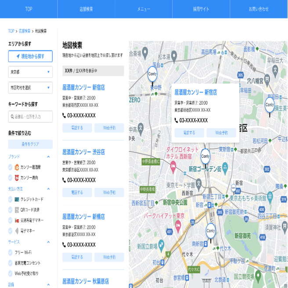Image resolution: width=288 pixels, height=288 pixels.
Task: Click Web予約 in the map popup
Action: pos(221,133)
